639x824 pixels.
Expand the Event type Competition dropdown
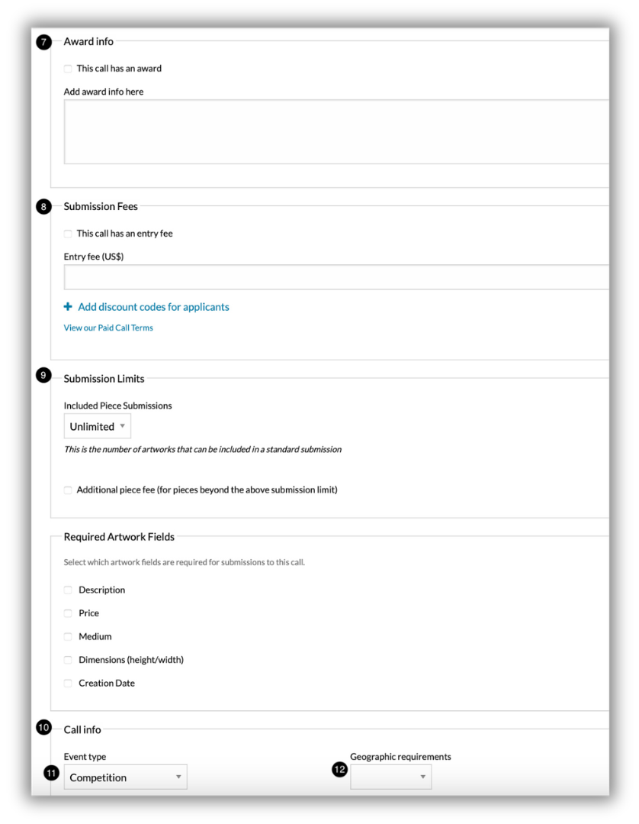(x=125, y=777)
